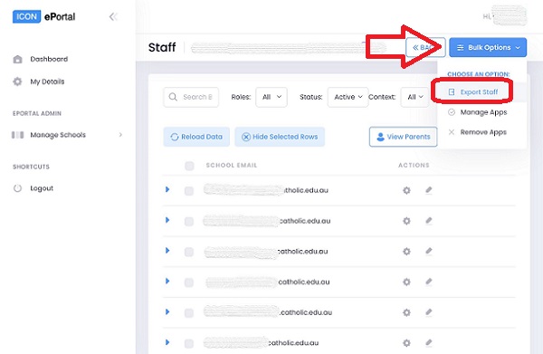
Task: Click the edit pencil in second staff row
Action: click(429, 220)
